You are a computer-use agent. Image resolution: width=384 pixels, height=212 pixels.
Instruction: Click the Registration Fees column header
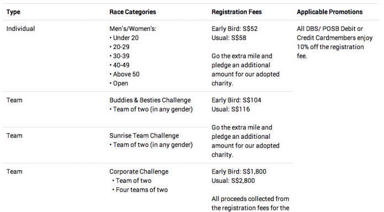tap(237, 12)
